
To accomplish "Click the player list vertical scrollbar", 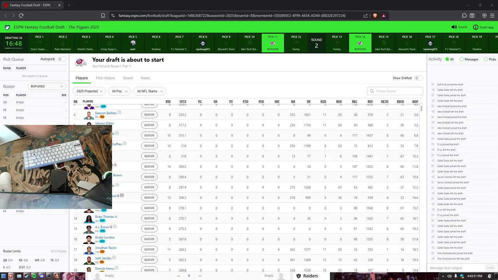I will [421, 108].
